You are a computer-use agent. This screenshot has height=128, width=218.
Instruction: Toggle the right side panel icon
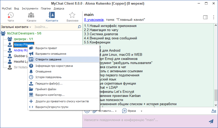click(x=205, y=17)
